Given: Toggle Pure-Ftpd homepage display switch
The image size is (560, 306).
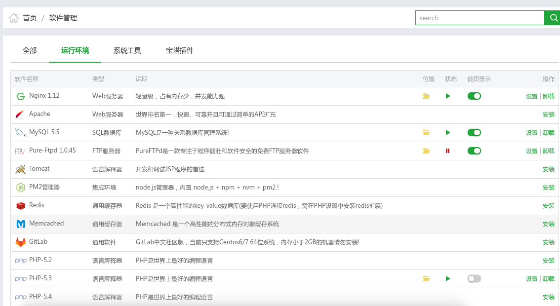Looking at the screenshot, I should click(x=474, y=151).
